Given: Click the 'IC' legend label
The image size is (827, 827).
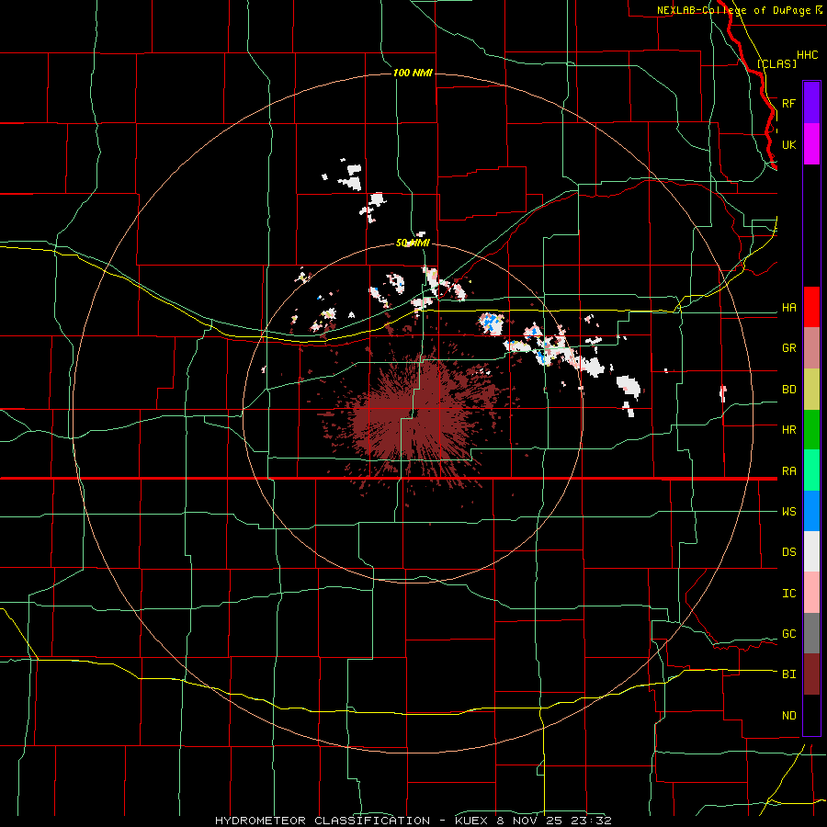Looking at the screenshot, I should 788,594.
